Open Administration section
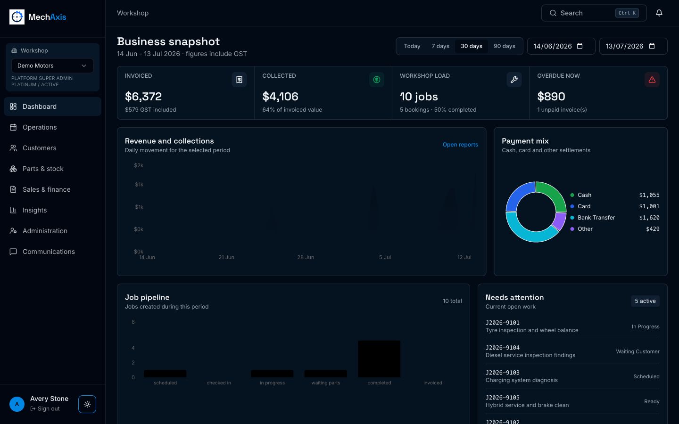679x424 pixels. coord(52,231)
